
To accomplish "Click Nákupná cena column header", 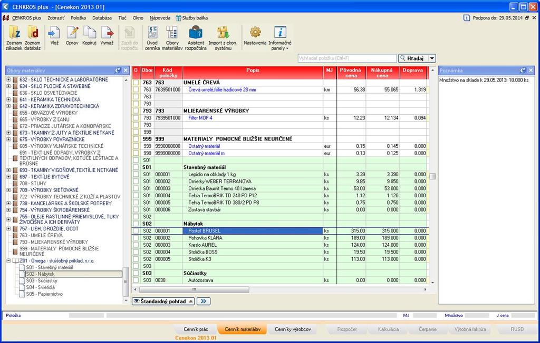I will coord(382,73).
